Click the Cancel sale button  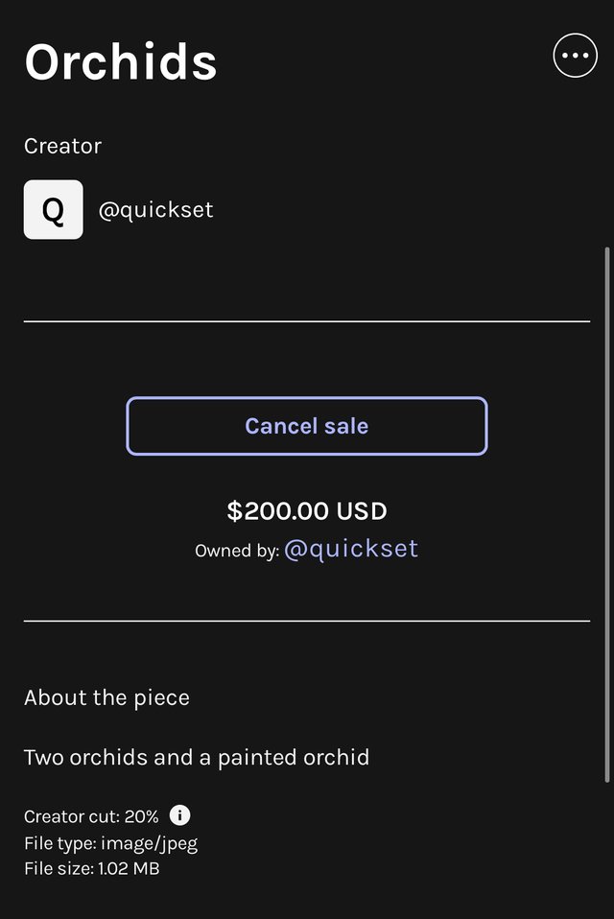[x=306, y=426]
